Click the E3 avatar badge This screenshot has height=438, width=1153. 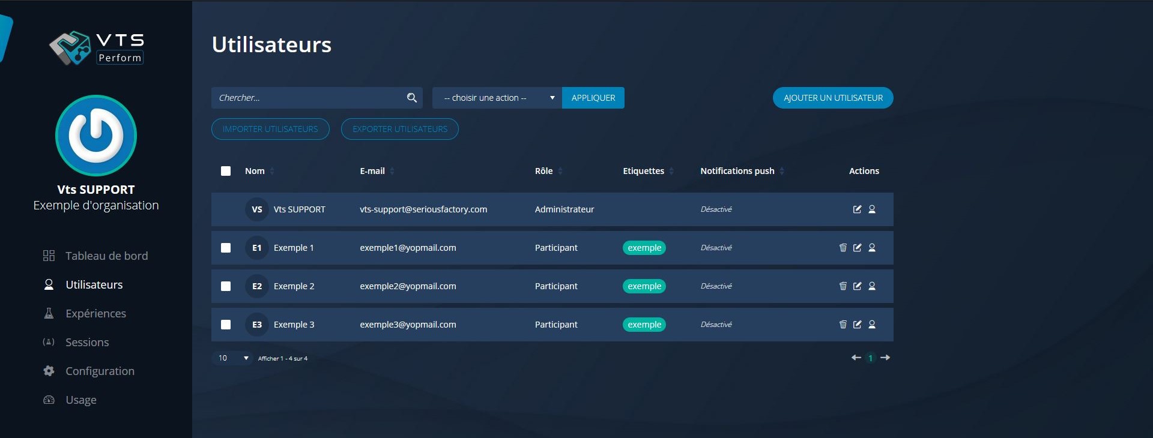coord(257,325)
